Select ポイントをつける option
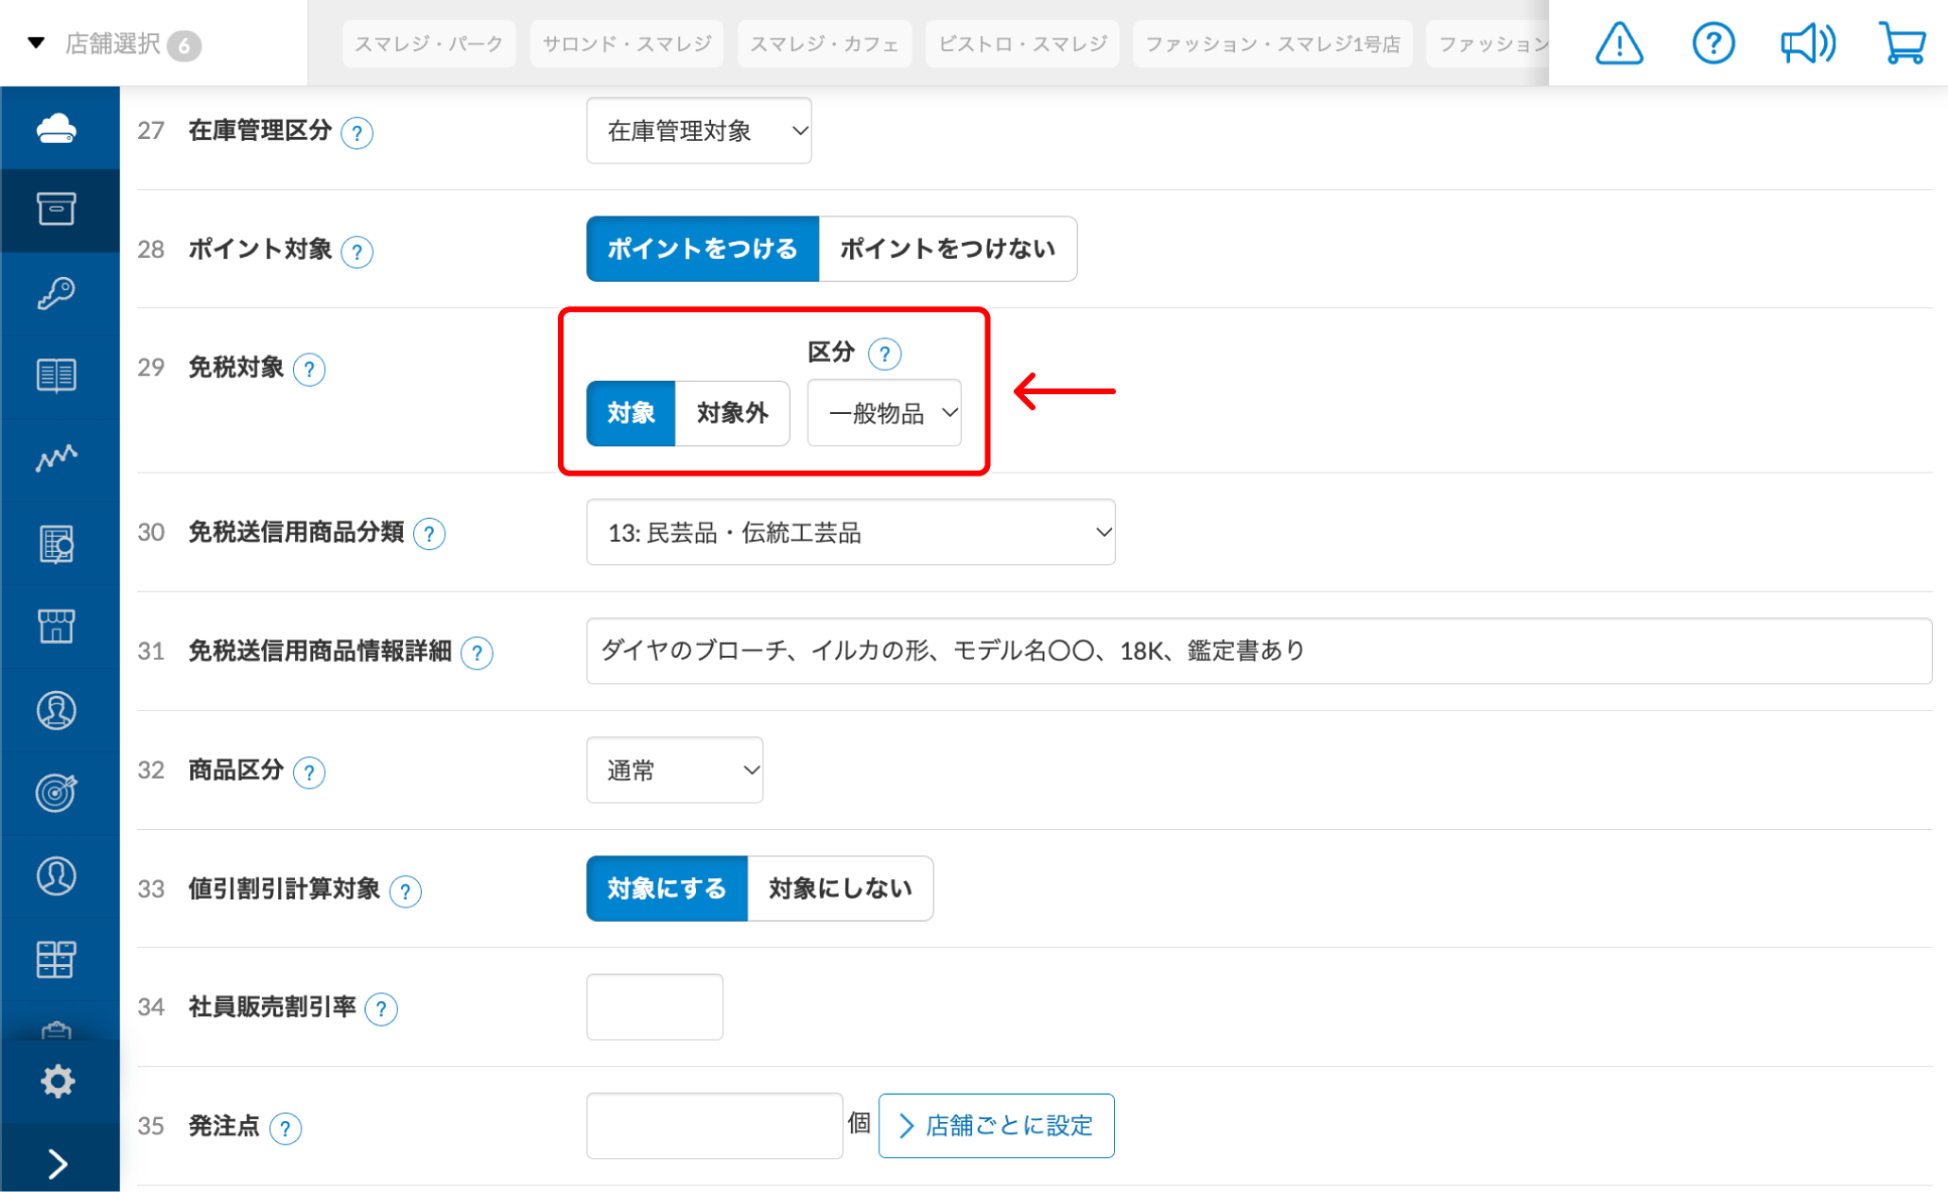Screen dimensions: 1948x1192 click(x=703, y=249)
